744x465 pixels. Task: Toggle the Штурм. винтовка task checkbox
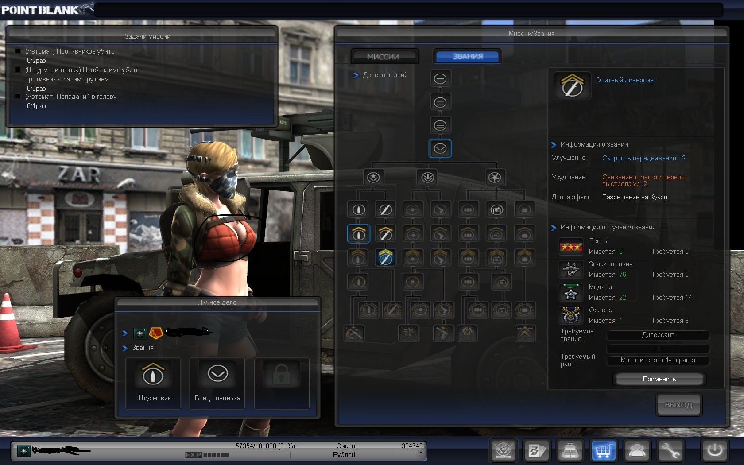pos(18,70)
